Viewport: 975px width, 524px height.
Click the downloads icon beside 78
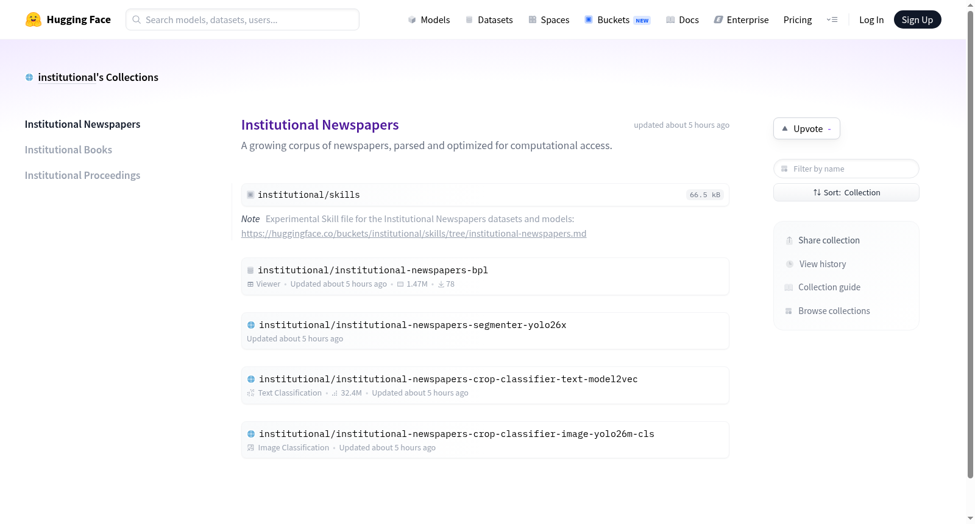(441, 284)
